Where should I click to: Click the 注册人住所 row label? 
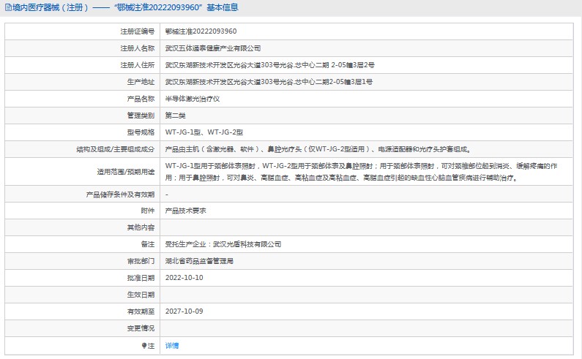(138, 65)
